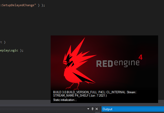Image resolution: width=164 pixels, height=113 pixels.
Task: Click the Static initialization status text
Action: point(65,100)
